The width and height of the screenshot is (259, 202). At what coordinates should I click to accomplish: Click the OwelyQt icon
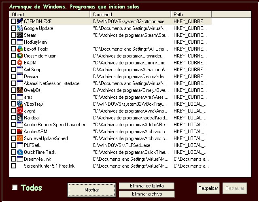(20, 90)
